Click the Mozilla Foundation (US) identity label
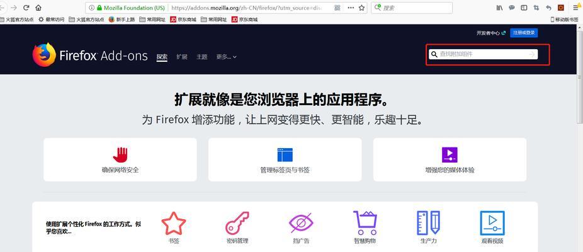 134,8
